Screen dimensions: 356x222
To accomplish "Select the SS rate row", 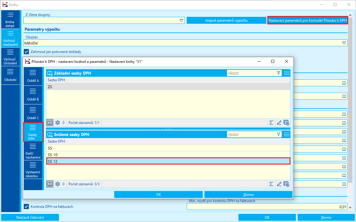I will coord(168,148).
